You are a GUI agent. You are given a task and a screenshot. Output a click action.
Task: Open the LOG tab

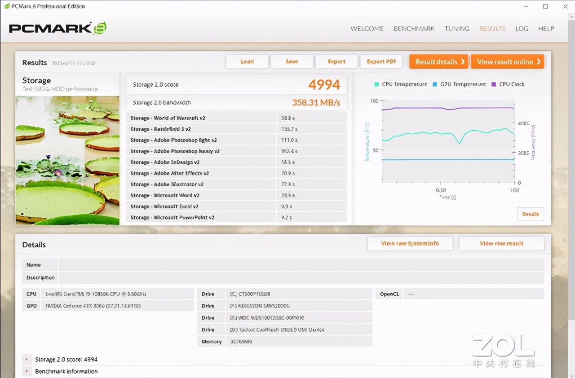(522, 28)
